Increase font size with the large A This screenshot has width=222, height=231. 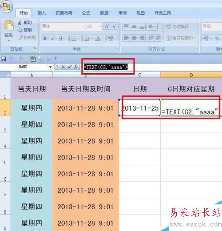tap(107, 26)
